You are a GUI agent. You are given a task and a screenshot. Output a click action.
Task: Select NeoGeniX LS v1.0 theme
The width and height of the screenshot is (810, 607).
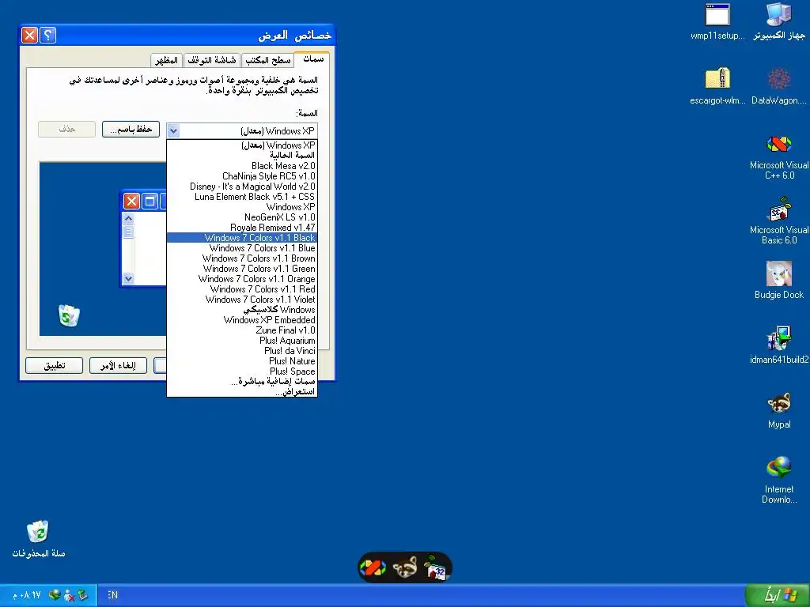tap(242, 217)
